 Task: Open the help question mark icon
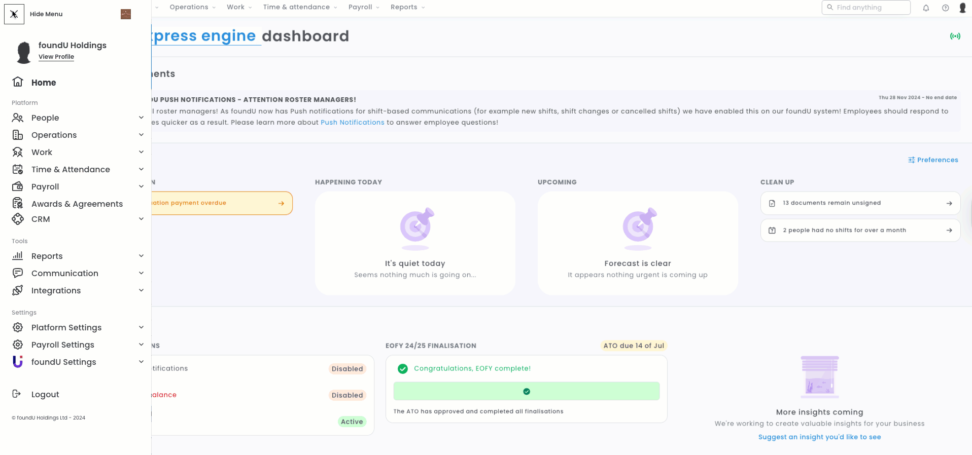[945, 8]
